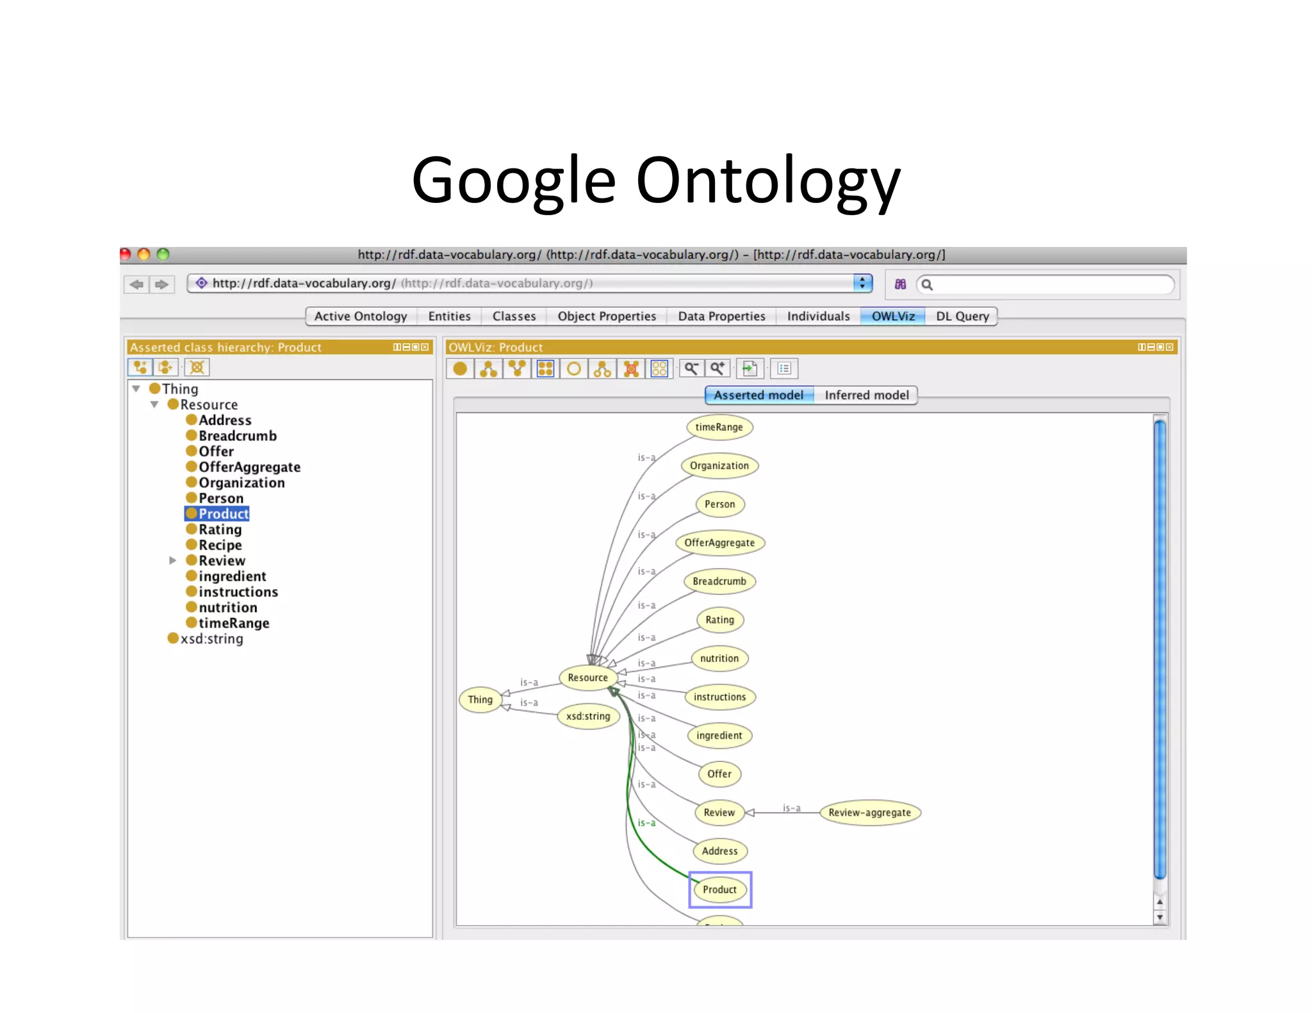Click the back navigation arrow
Viewport: 1312px width, 1013px height.
pyautogui.click(x=136, y=284)
